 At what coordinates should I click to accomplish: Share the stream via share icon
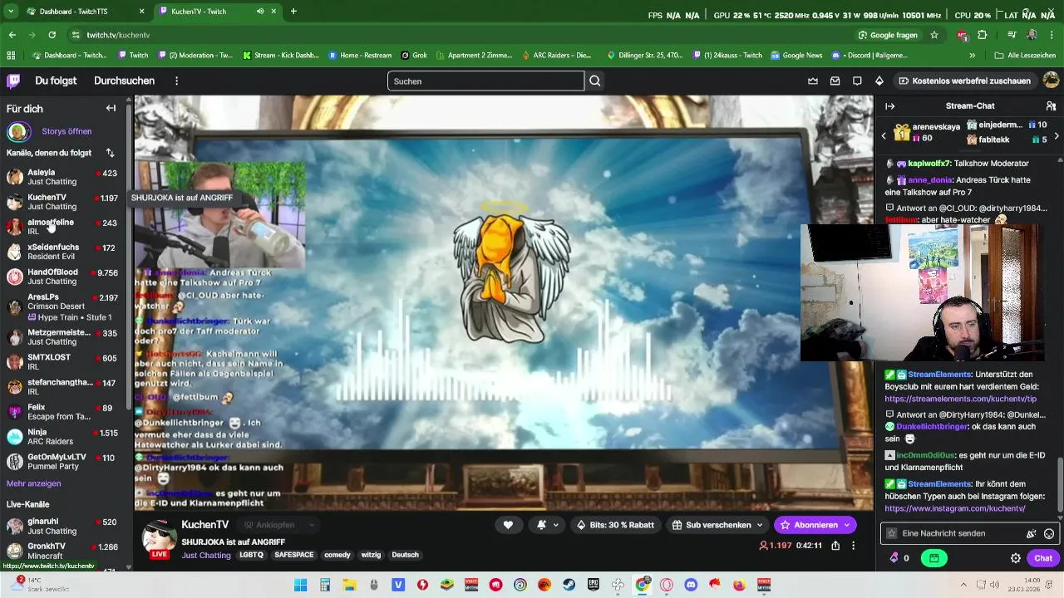[835, 546]
